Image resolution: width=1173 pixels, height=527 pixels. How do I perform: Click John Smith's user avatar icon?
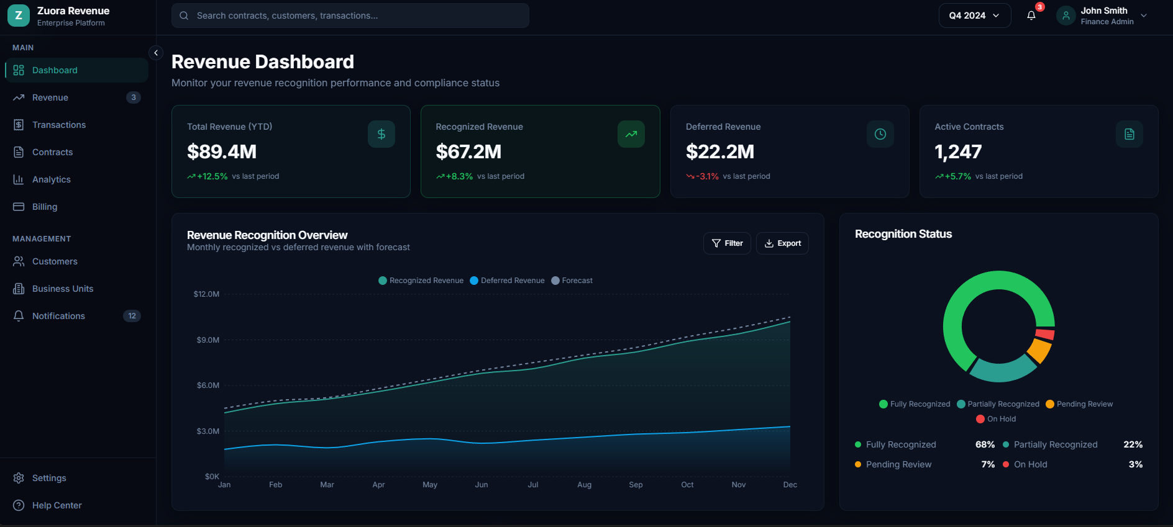point(1066,16)
